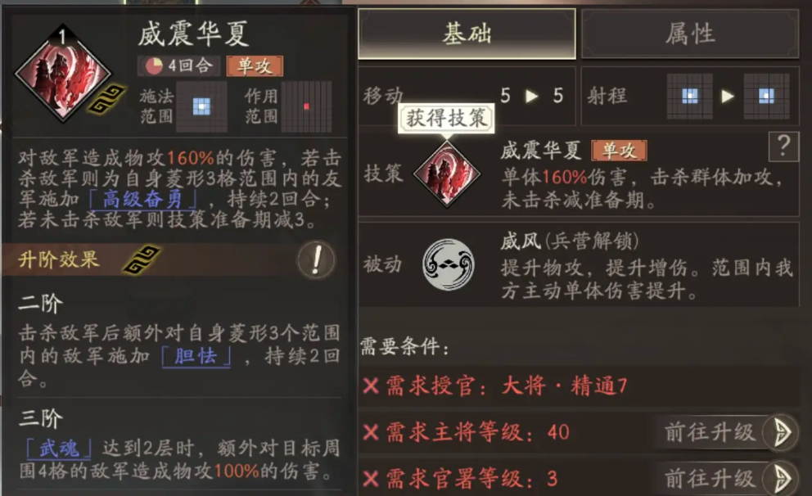Click the arrow icon next to 需求主将等级
This screenshot has width=812, height=496.
tap(782, 432)
